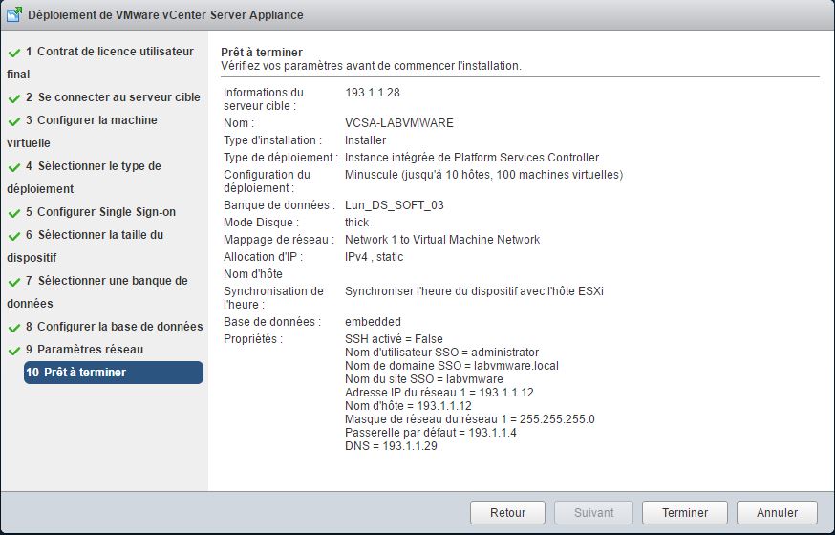Image resolution: width=835 pixels, height=535 pixels.
Task: Click datastore value Lun_DS_SOFT_03
Action: pyautogui.click(x=394, y=205)
